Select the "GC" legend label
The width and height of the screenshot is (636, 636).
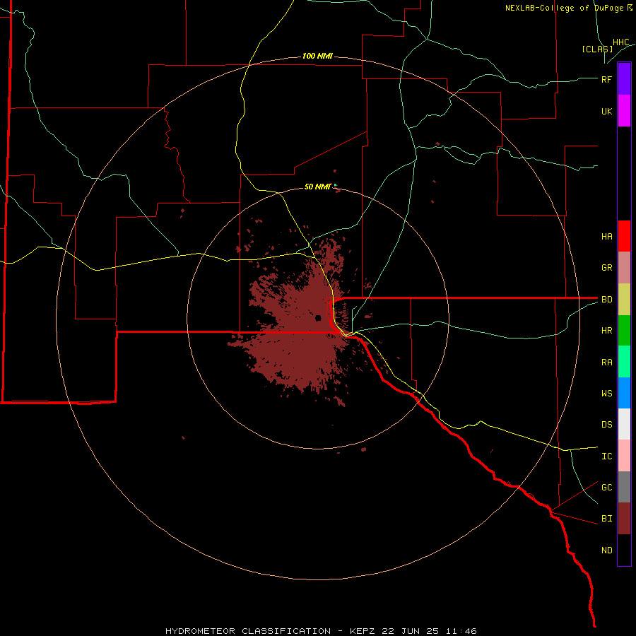coord(606,488)
